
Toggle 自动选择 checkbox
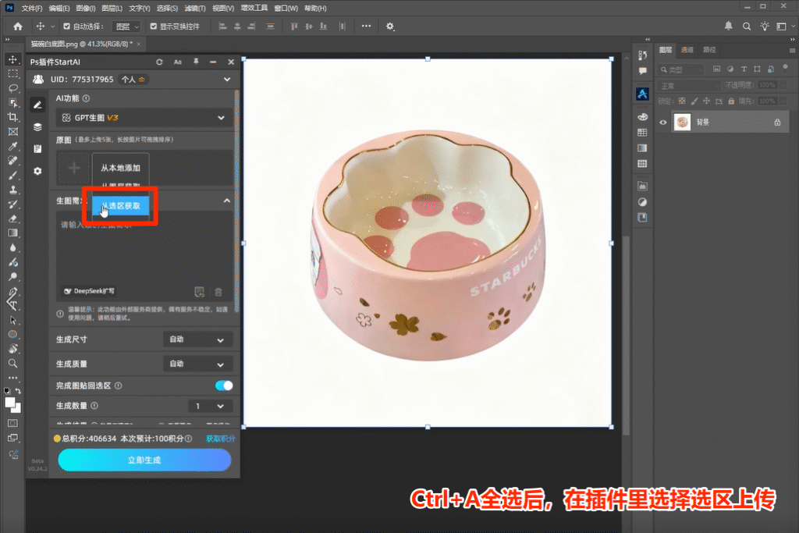(x=67, y=26)
